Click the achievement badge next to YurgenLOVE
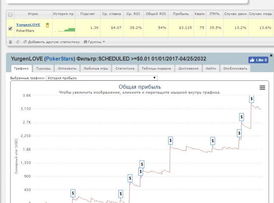The width and height of the screenshot is (274, 203). coord(47,25)
